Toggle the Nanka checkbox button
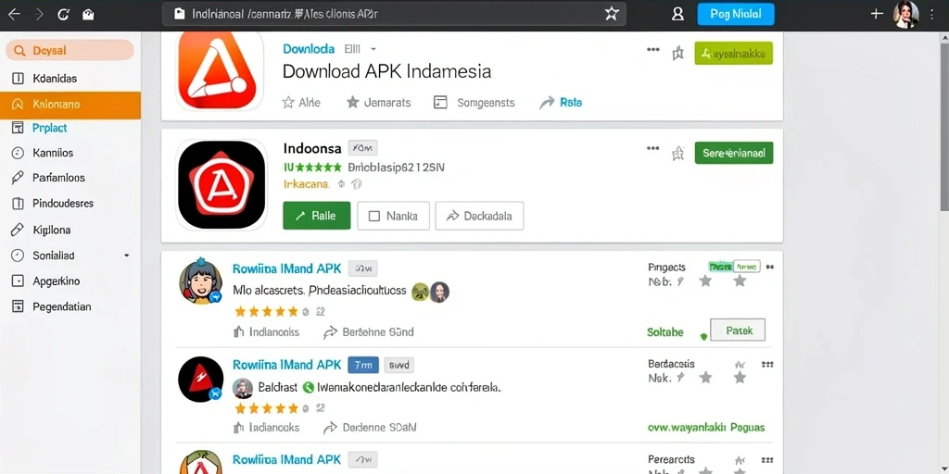949x474 pixels. 393,216
